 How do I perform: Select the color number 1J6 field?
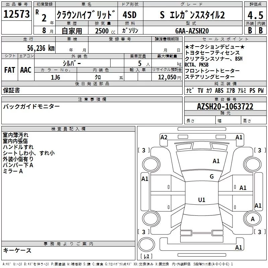click(x=55, y=77)
